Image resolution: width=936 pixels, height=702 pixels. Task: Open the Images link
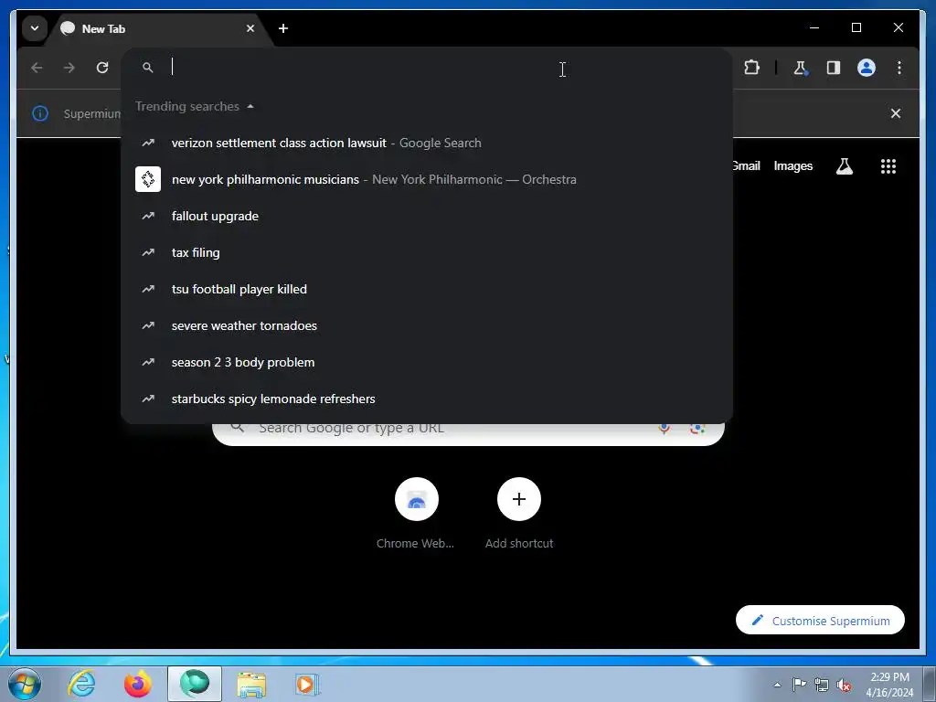(x=792, y=166)
